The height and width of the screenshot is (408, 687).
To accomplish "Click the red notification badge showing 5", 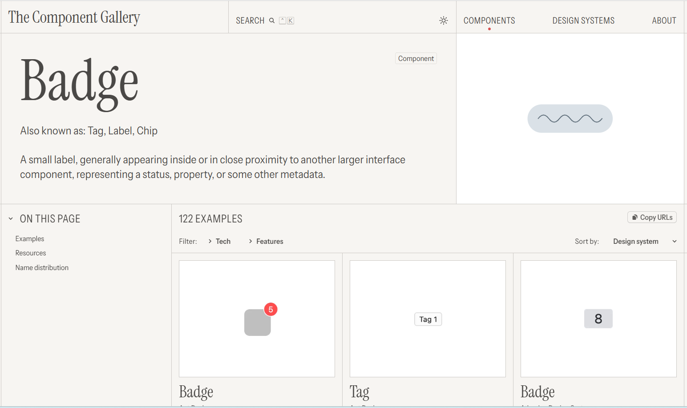I will click(x=271, y=309).
